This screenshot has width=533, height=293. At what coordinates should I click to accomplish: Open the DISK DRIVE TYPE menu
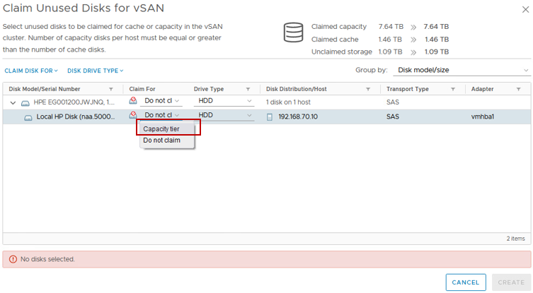pyautogui.click(x=95, y=71)
